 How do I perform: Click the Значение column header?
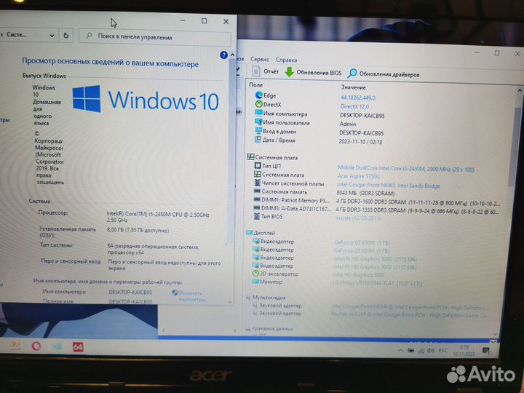(x=353, y=87)
